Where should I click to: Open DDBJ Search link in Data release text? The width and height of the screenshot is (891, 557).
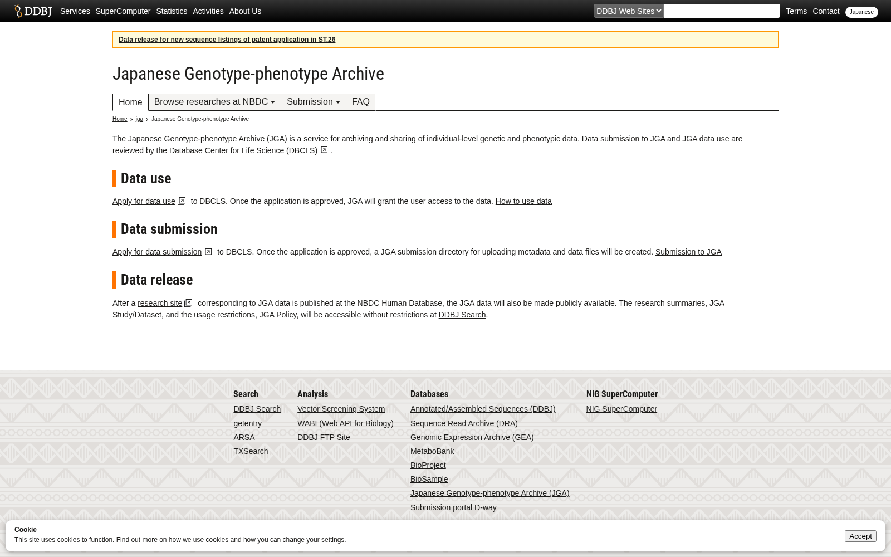(x=462, y=315)
